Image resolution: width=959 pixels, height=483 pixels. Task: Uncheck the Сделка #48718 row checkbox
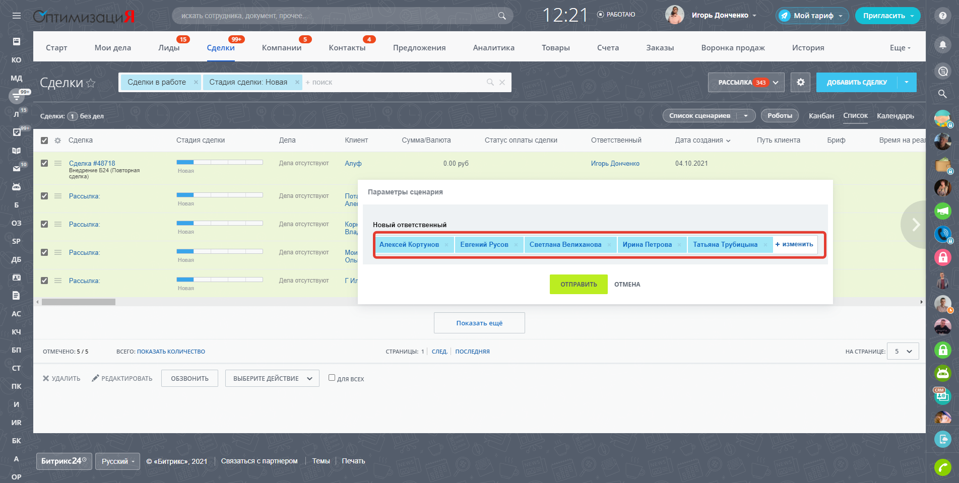click(x=44, y=163)
